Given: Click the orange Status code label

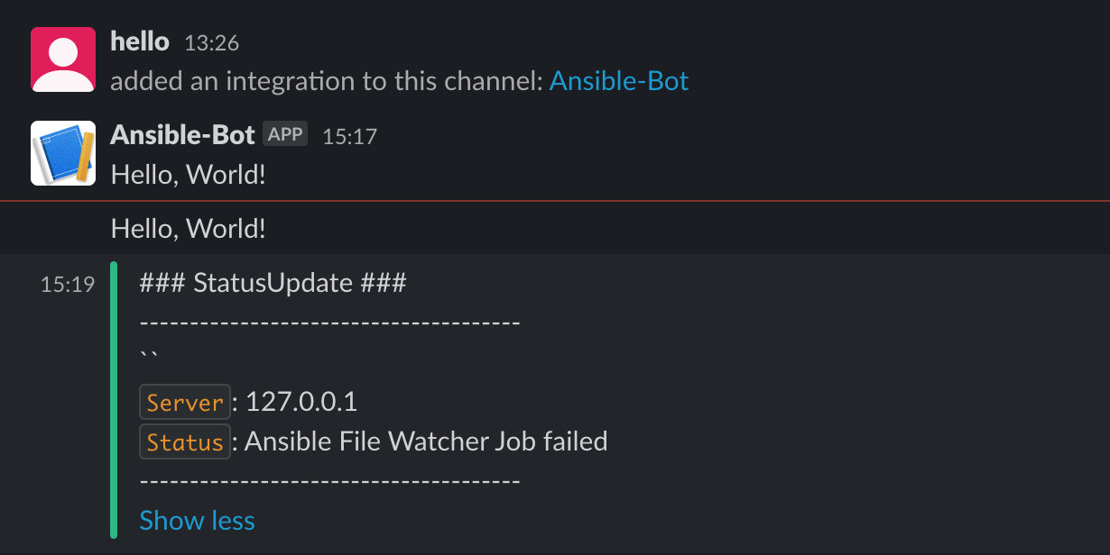Looking at the screenshot, I should 185,441.
